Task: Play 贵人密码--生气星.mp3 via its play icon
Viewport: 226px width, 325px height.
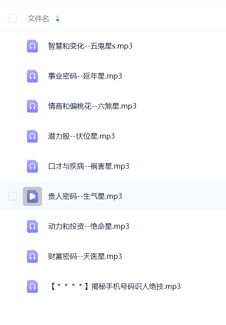Action: click(x=32, y=196)
